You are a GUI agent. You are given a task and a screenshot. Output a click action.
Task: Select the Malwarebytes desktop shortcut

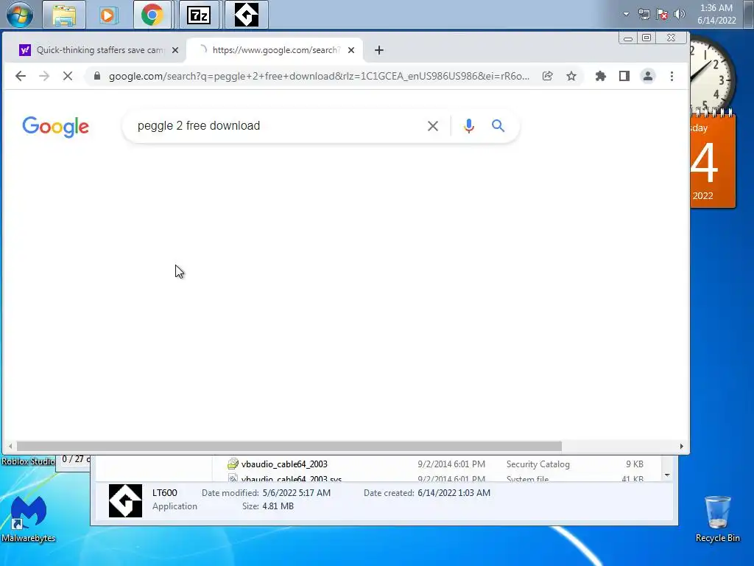tap(29, 519)
